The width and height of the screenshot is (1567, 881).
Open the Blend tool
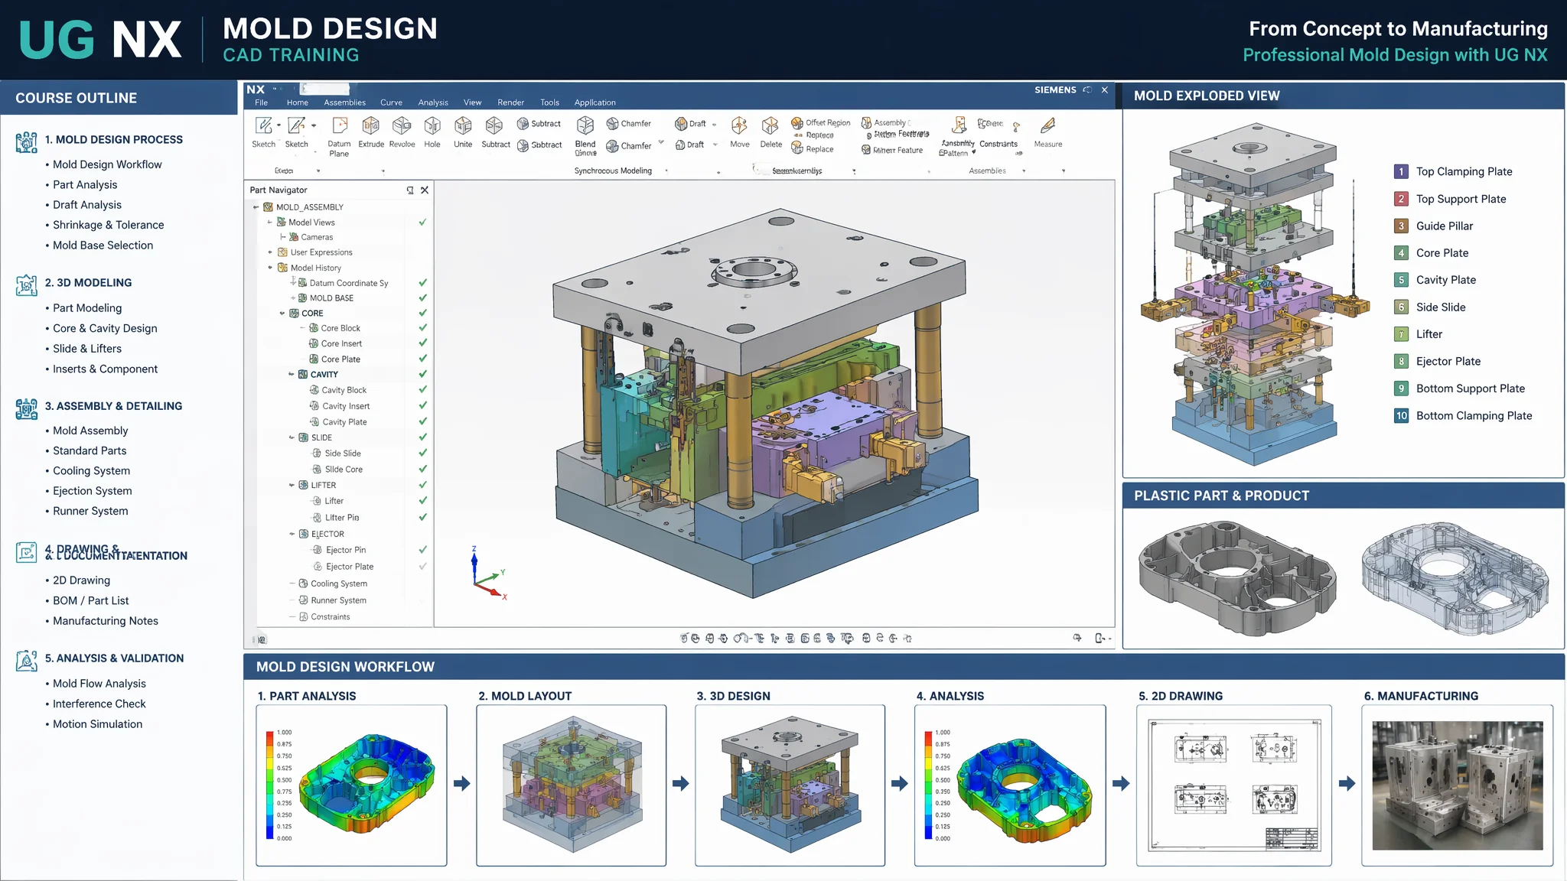[x=585, y=136]
